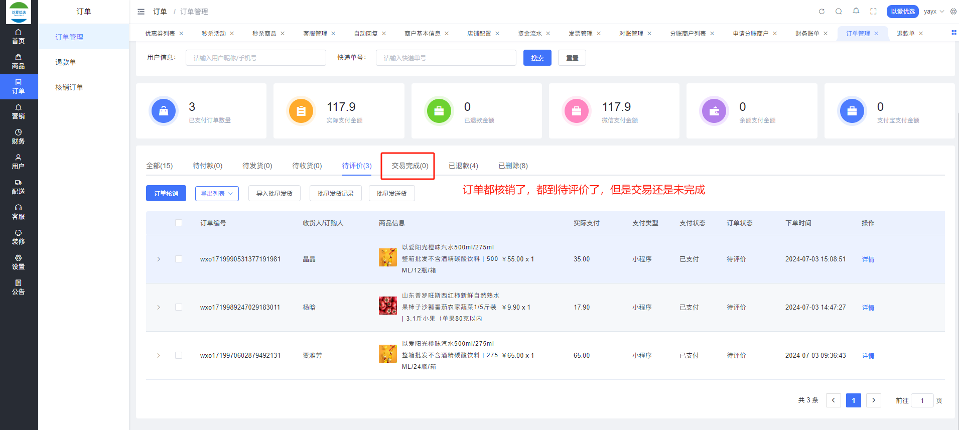
Task: Close the 优惠券列表 tab
Action: pos(181,34)
